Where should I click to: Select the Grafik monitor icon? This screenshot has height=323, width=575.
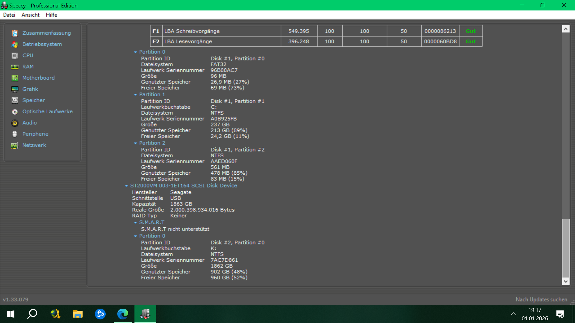coord(15,89)
